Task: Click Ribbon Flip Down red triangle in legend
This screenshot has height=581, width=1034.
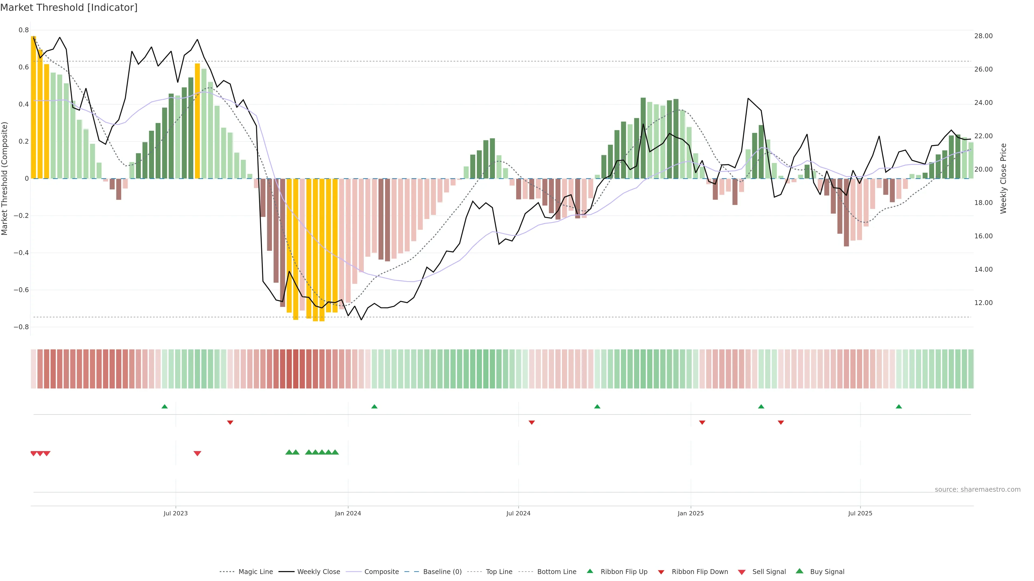Action: pyautogui.click(x=661, y=572)
